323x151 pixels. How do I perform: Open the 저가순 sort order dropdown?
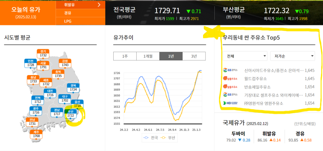coord(292,56)
